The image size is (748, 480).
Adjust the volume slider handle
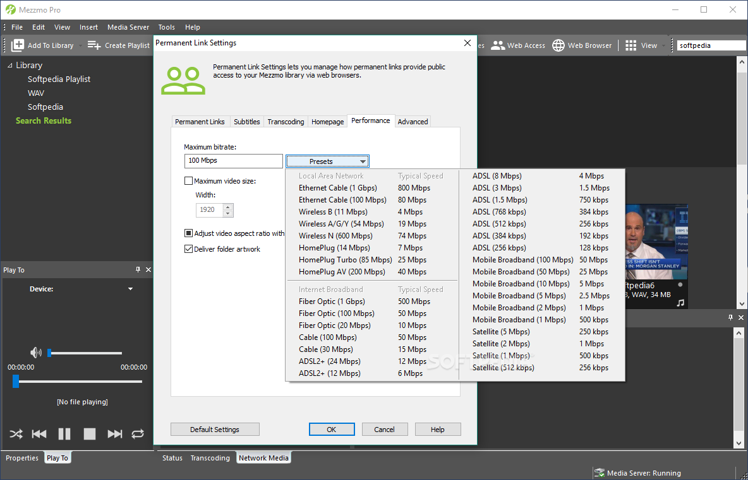click(x=49, y=353)
